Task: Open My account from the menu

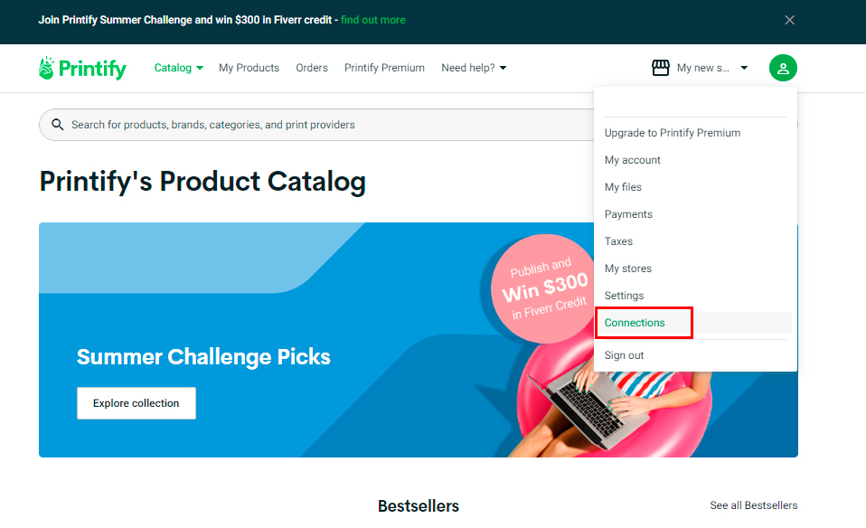Action: 633,160
